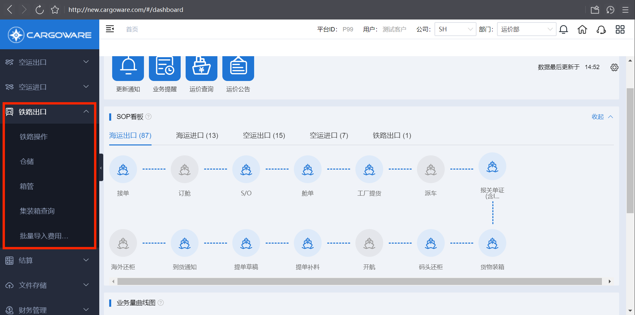
Task: Open the 部门 运价部 dropdown
Action: coord(526,29)
